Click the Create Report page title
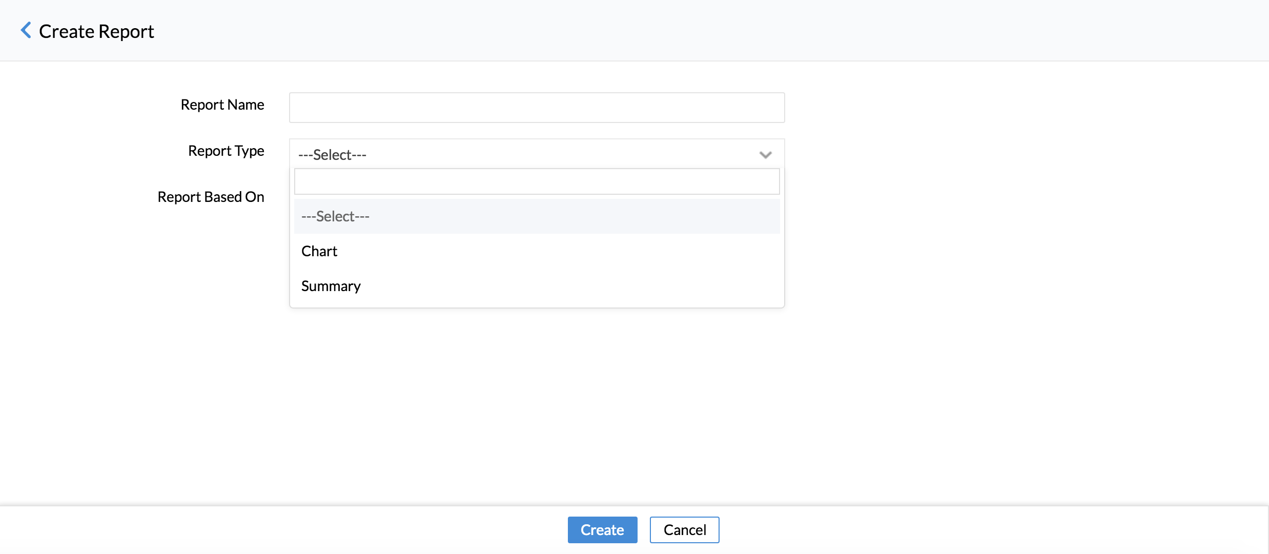 (96, 31)
